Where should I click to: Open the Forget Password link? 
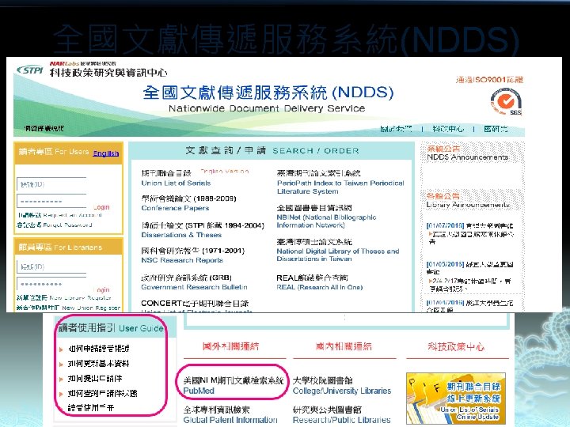coord(55,225)
